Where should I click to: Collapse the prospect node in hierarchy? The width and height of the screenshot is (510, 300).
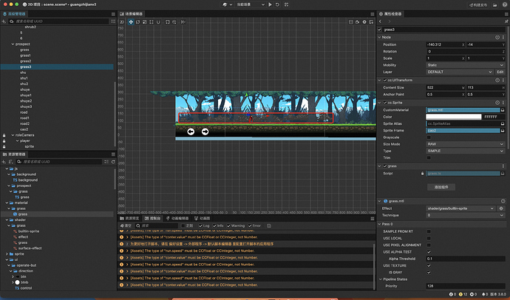pos(13,44)
